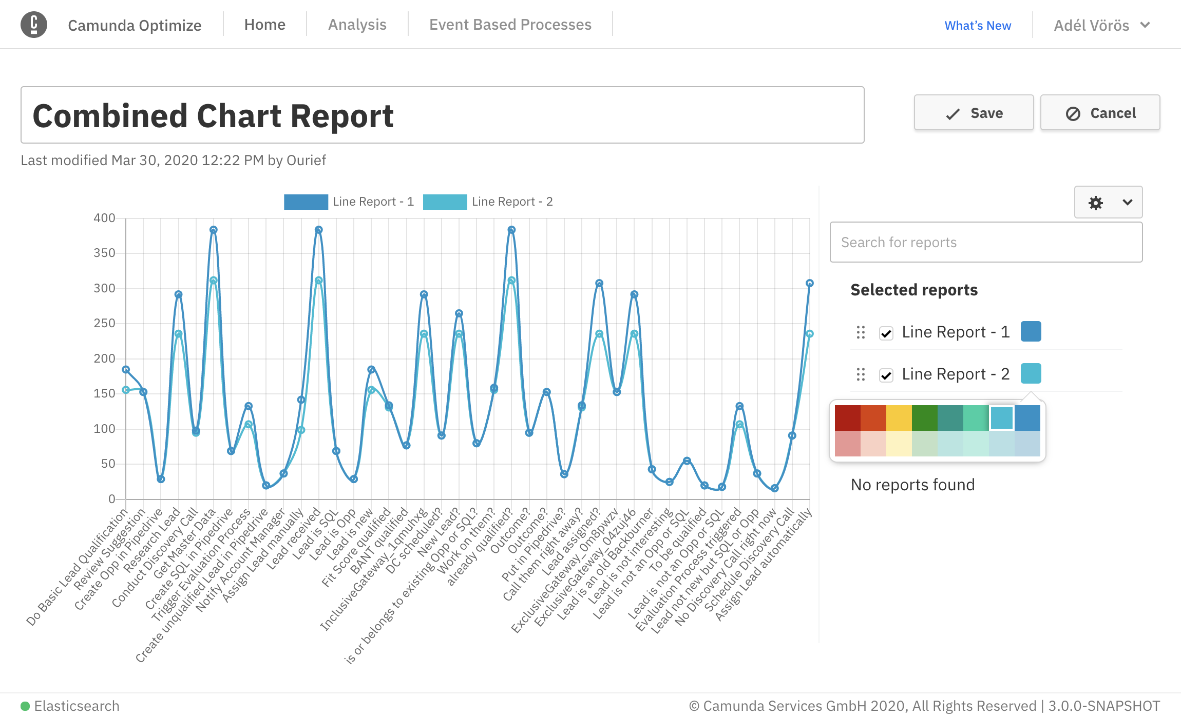Open the What's New link
This screenshot has height=718, width=1181.
coord(978,26)
